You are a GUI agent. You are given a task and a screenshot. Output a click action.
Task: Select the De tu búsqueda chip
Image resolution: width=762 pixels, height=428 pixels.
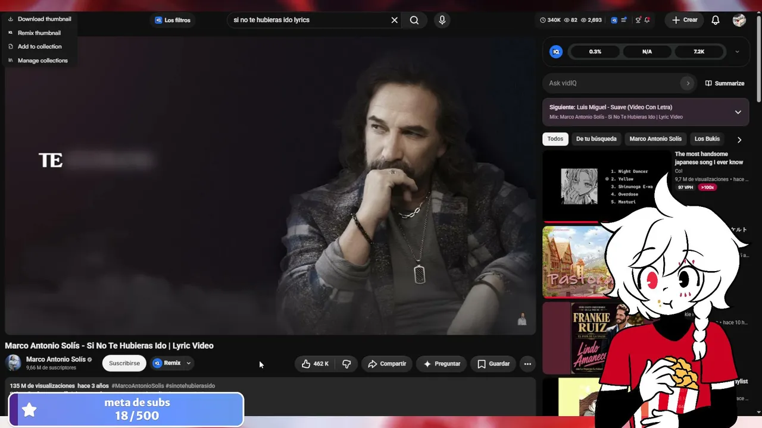point(597,139)
